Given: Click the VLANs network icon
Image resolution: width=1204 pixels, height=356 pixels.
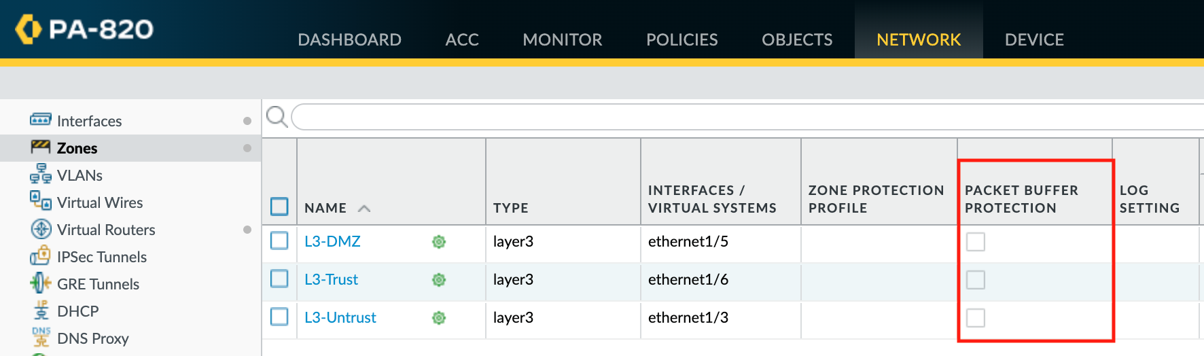Looking at the screenshot, I should (x=40, y=175).
